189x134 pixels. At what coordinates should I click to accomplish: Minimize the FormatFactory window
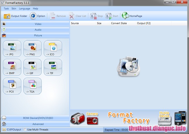(x=167, y=2)
